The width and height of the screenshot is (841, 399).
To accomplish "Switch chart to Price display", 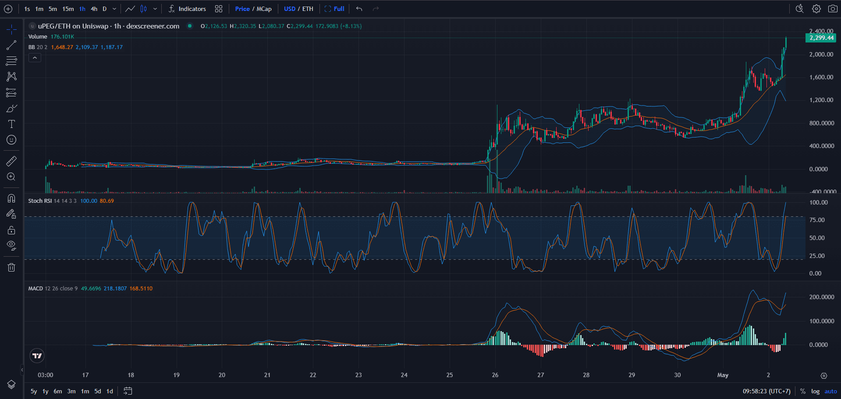I will [242, 9].
